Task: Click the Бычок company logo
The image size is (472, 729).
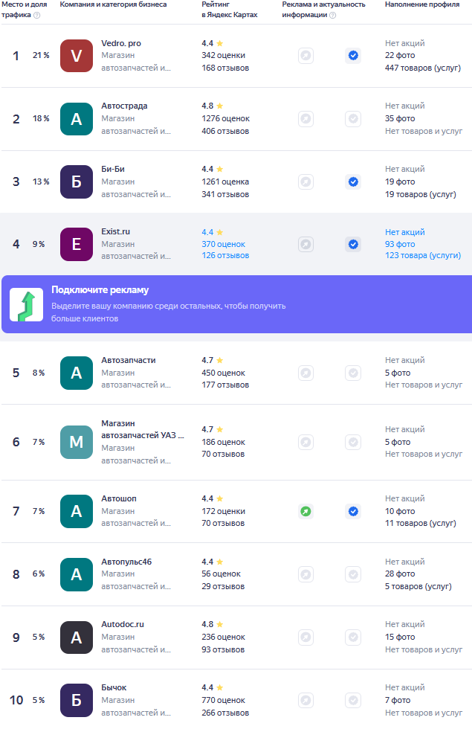Action: (77, 700)
